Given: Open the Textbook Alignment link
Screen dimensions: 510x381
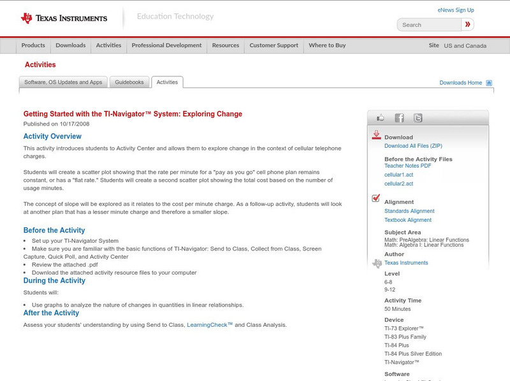Looking at the screenshot, I should click(408, 220).
